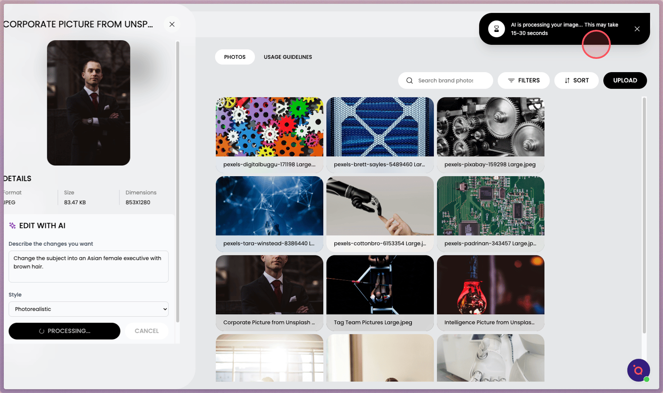
Task: Open the red light bulb Intelligence picture
Action: tap(490, 285)
